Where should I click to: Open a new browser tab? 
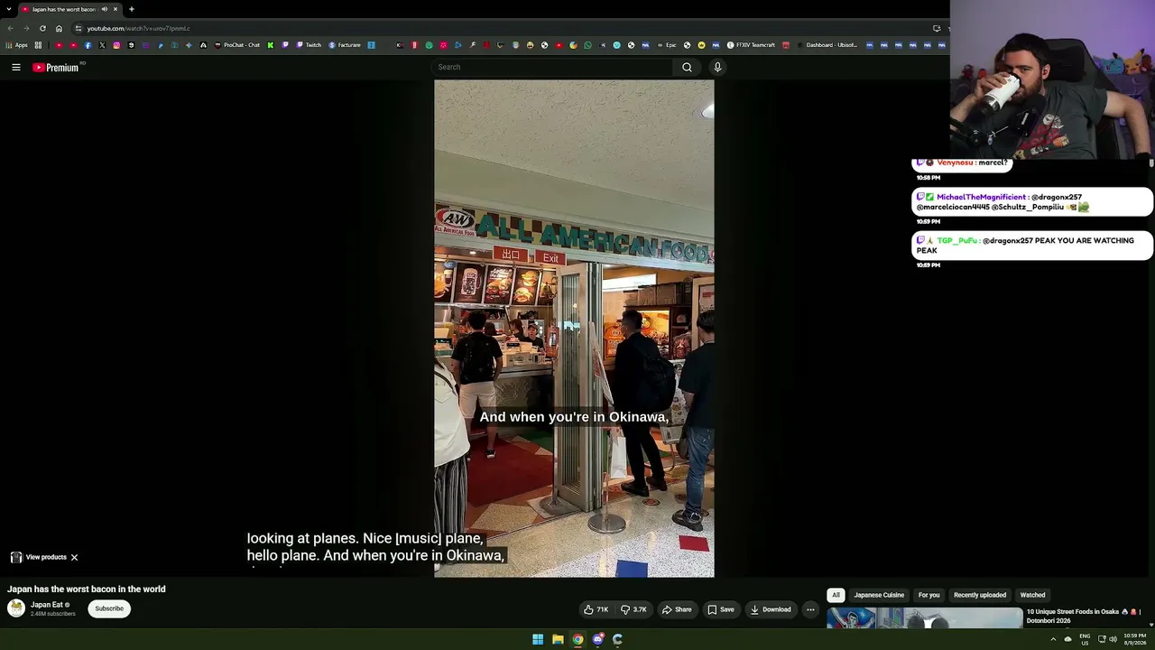(x=131, y=9)
